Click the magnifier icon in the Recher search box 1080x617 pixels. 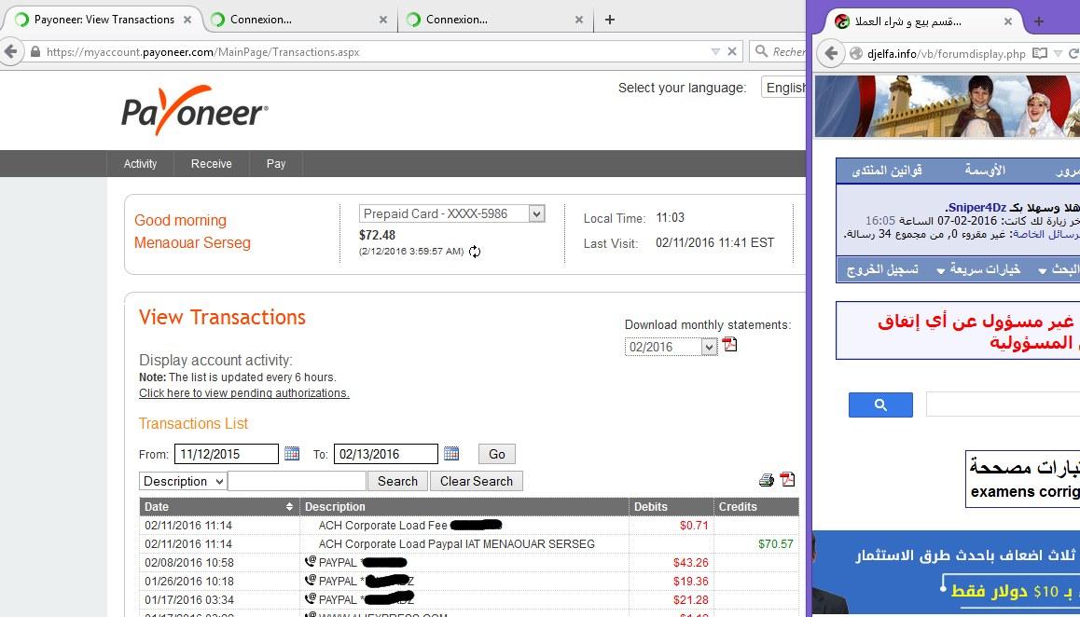pyautogui.click(x=761, y=51)
